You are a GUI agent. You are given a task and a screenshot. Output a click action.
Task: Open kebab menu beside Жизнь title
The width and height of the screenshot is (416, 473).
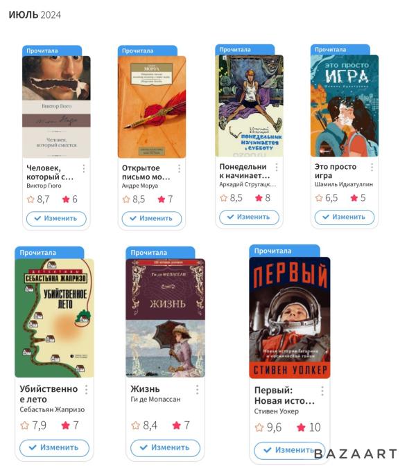point(198,389)
